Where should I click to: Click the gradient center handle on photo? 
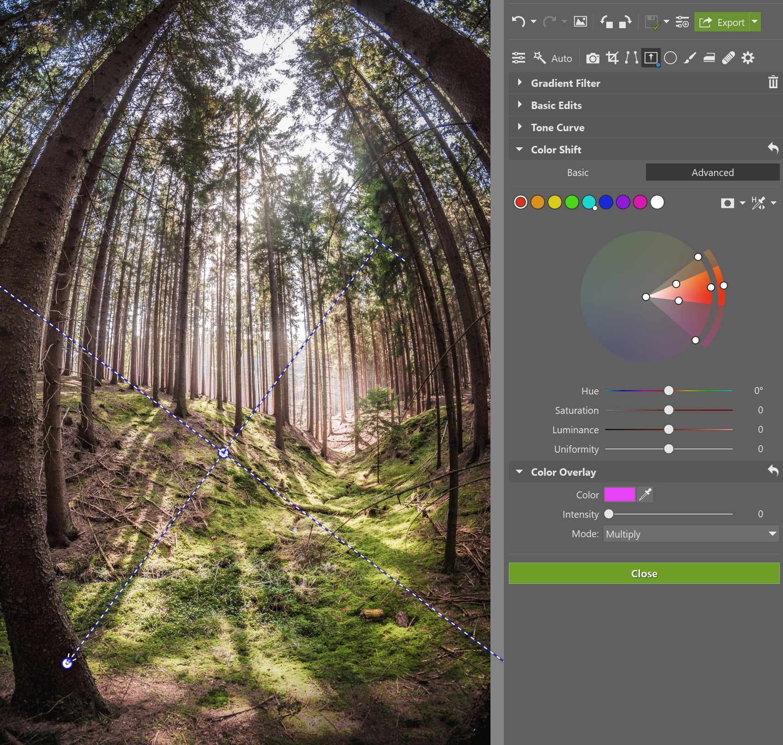tap(223, 453)
